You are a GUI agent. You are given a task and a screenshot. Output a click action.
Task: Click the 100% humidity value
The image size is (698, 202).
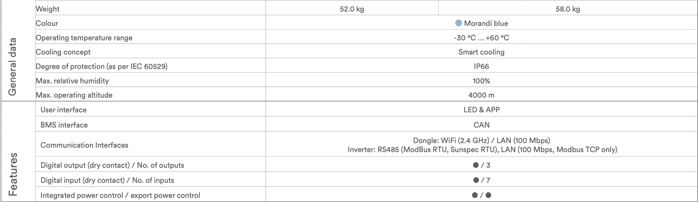coord(481,81)
